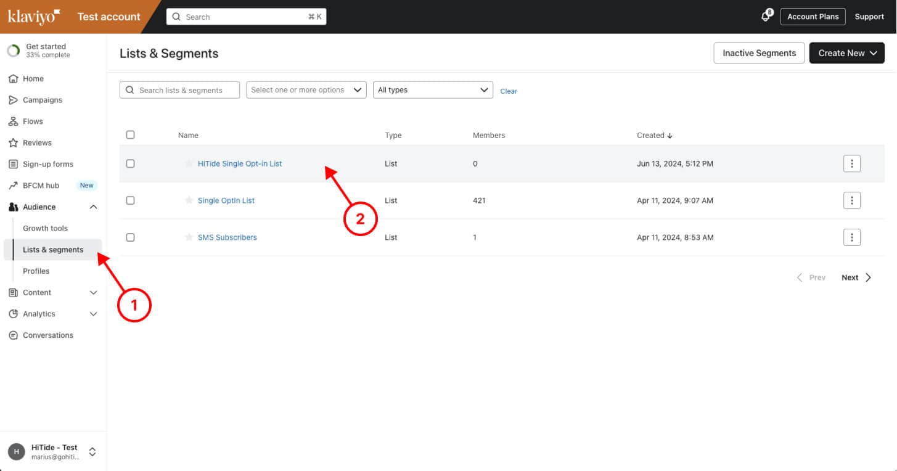Viewport: 897px width, 471px height.
Task: Go to the Next page
Action: (x=856, y=277)
